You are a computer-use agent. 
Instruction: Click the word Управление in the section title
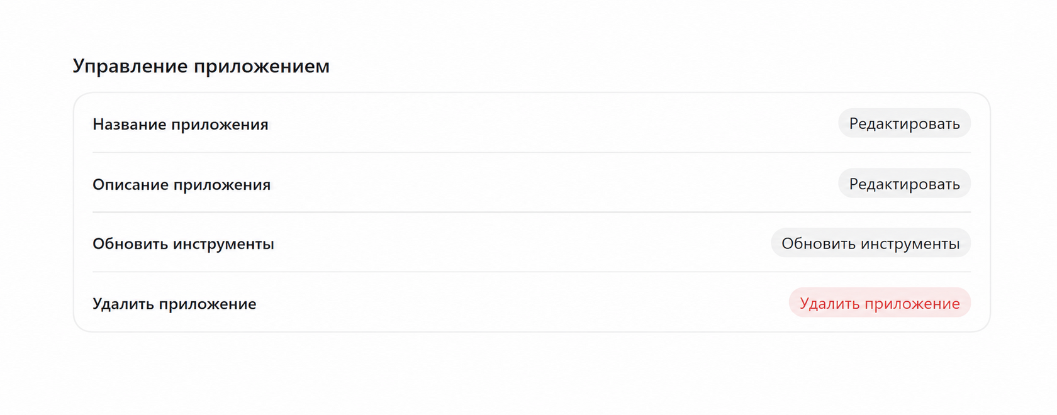(130, 66)
